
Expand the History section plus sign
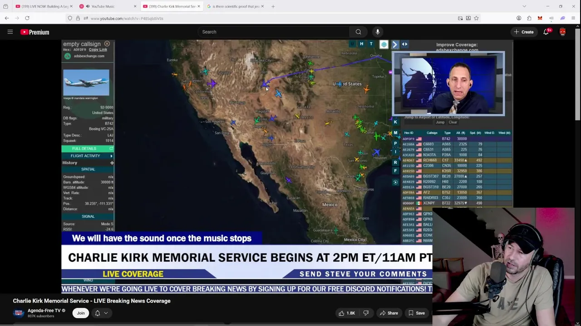coord(112,163)
